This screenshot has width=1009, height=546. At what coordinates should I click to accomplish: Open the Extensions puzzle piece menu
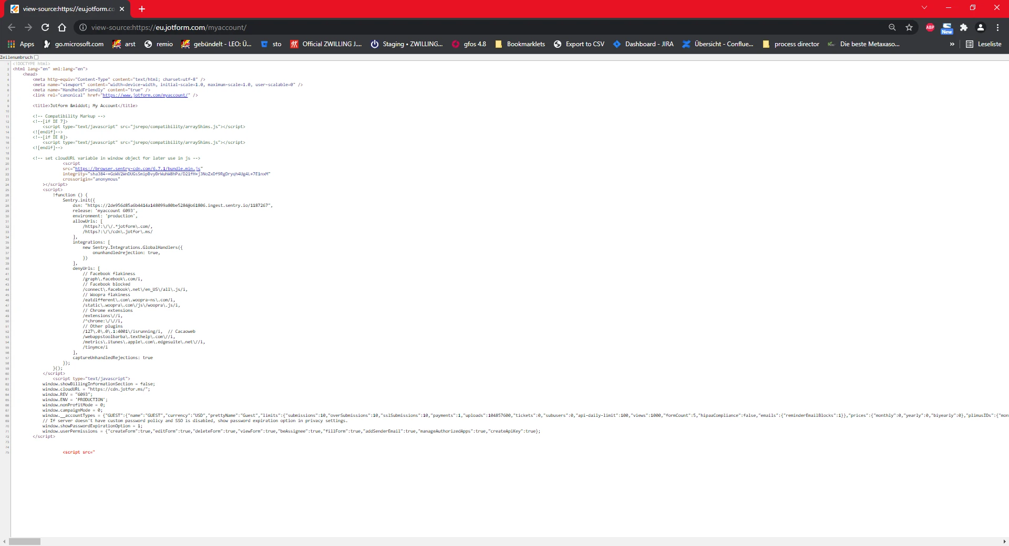pyautogui.click(x=964, y=27)
